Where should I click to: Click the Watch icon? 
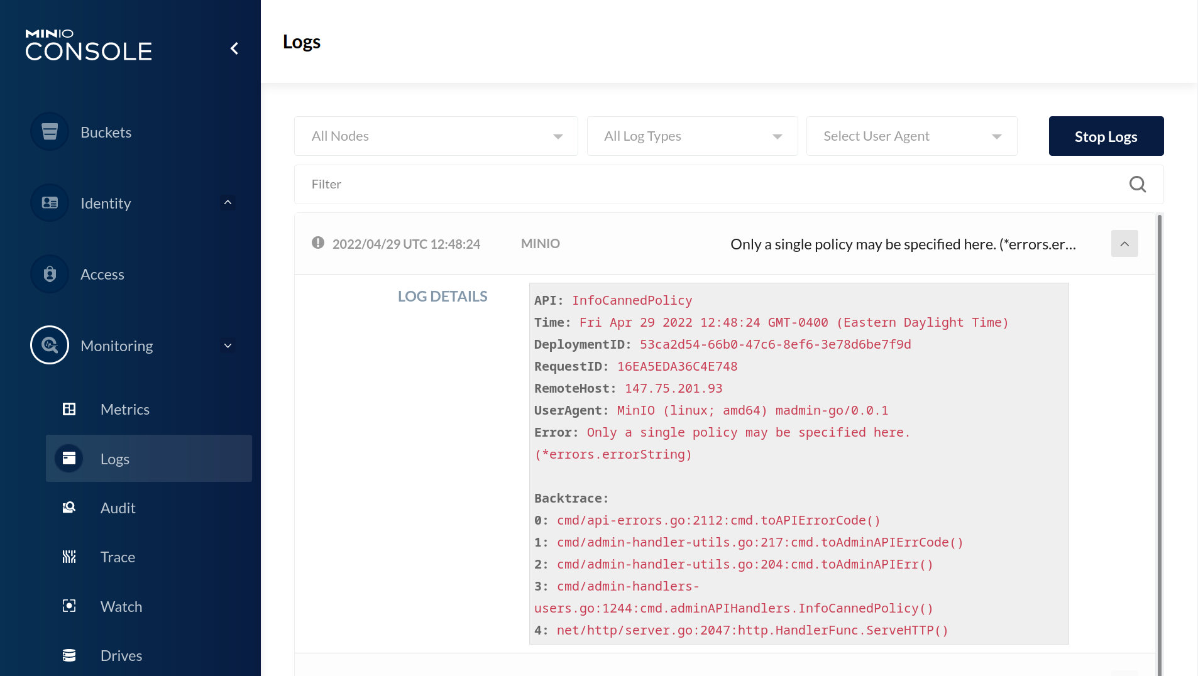[69, 606]
